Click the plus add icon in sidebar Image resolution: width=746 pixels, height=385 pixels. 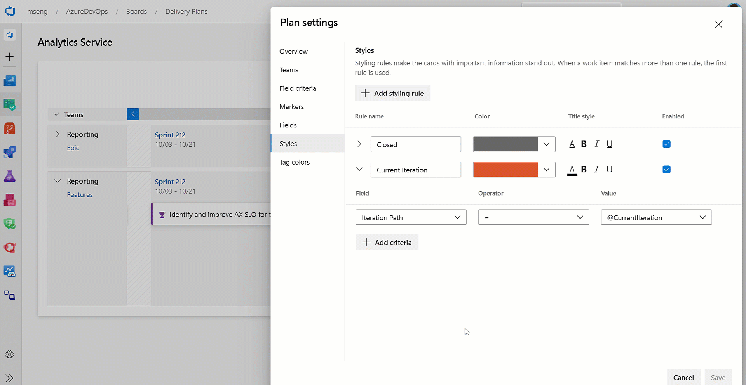tap(10, 57)
